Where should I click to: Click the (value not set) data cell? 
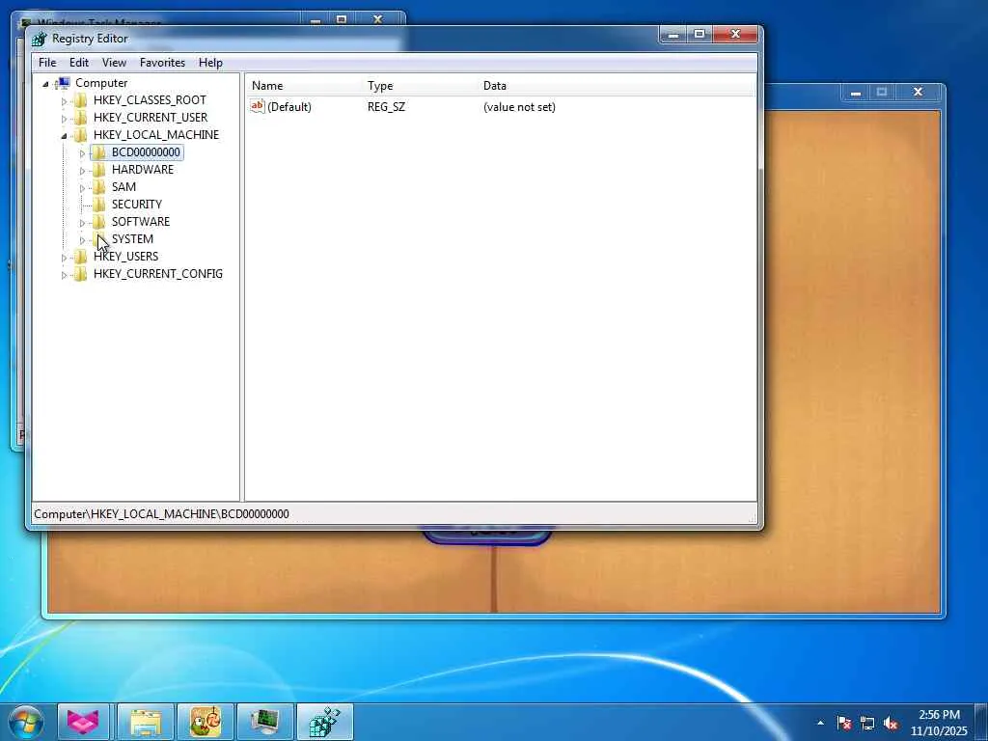[x=519, y=106]
